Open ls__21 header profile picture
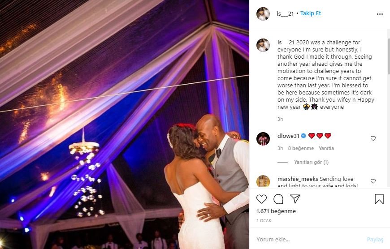 [x=263, y=14]
